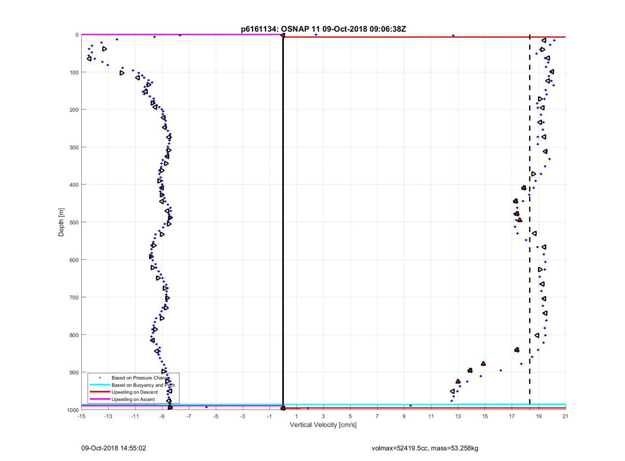Click the y-axis tick label '100'
Viewport: 625px width, 461px height.
73,72
